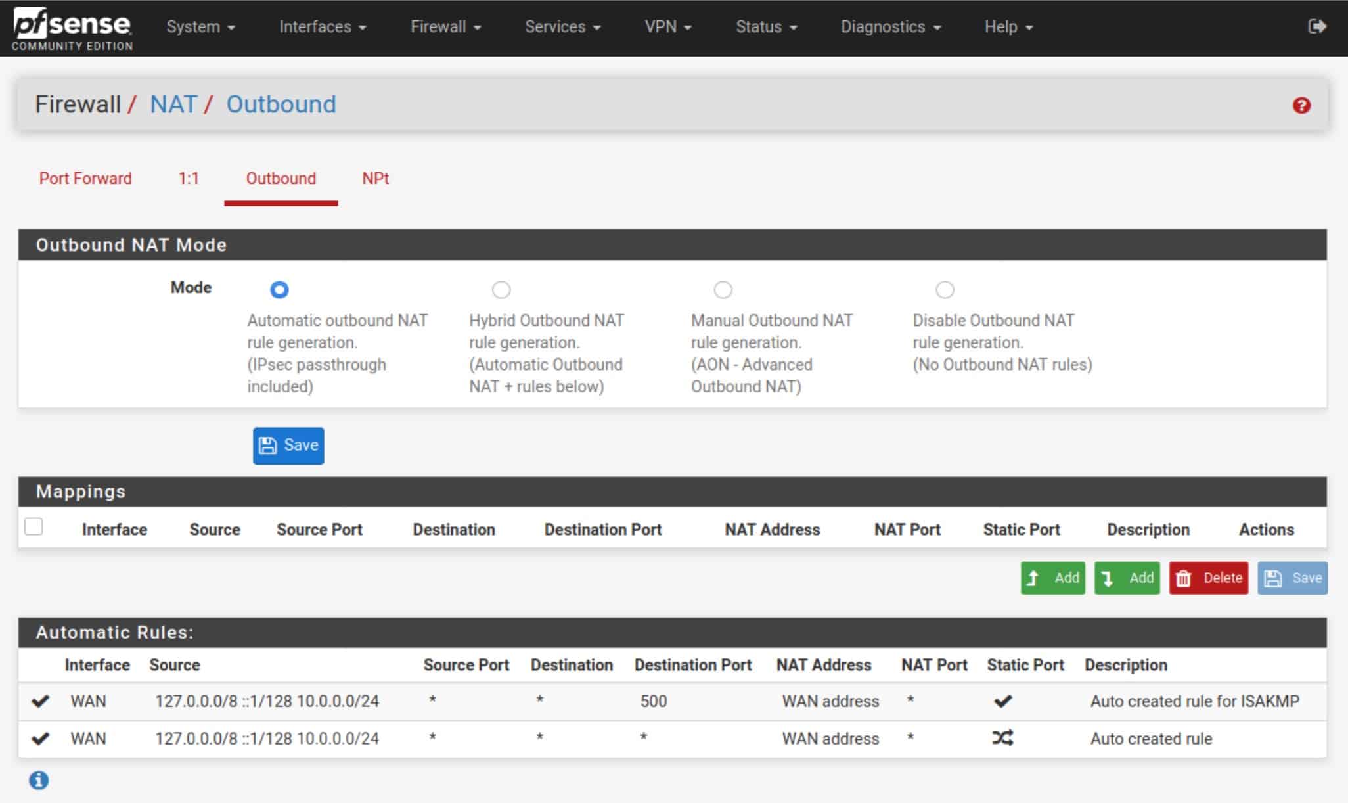Viewport: 1348px width, 803px height.
Task: Save the mappings order
Action: tap(1292, 578)
